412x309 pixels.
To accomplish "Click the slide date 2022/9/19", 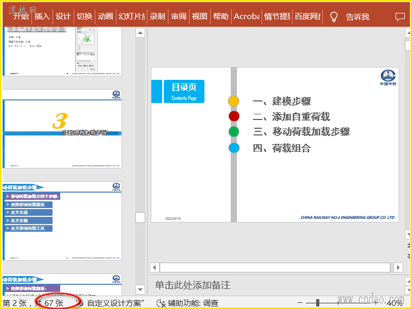I will coord(173,218).
